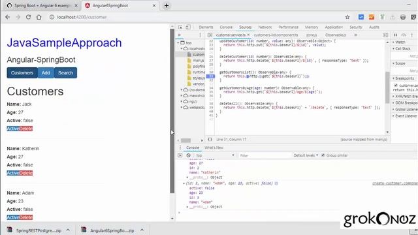Viewport: 418px width, 235px height.
Task: Toggle the debugger sidebar pane icon
Action: coord(385,35)
